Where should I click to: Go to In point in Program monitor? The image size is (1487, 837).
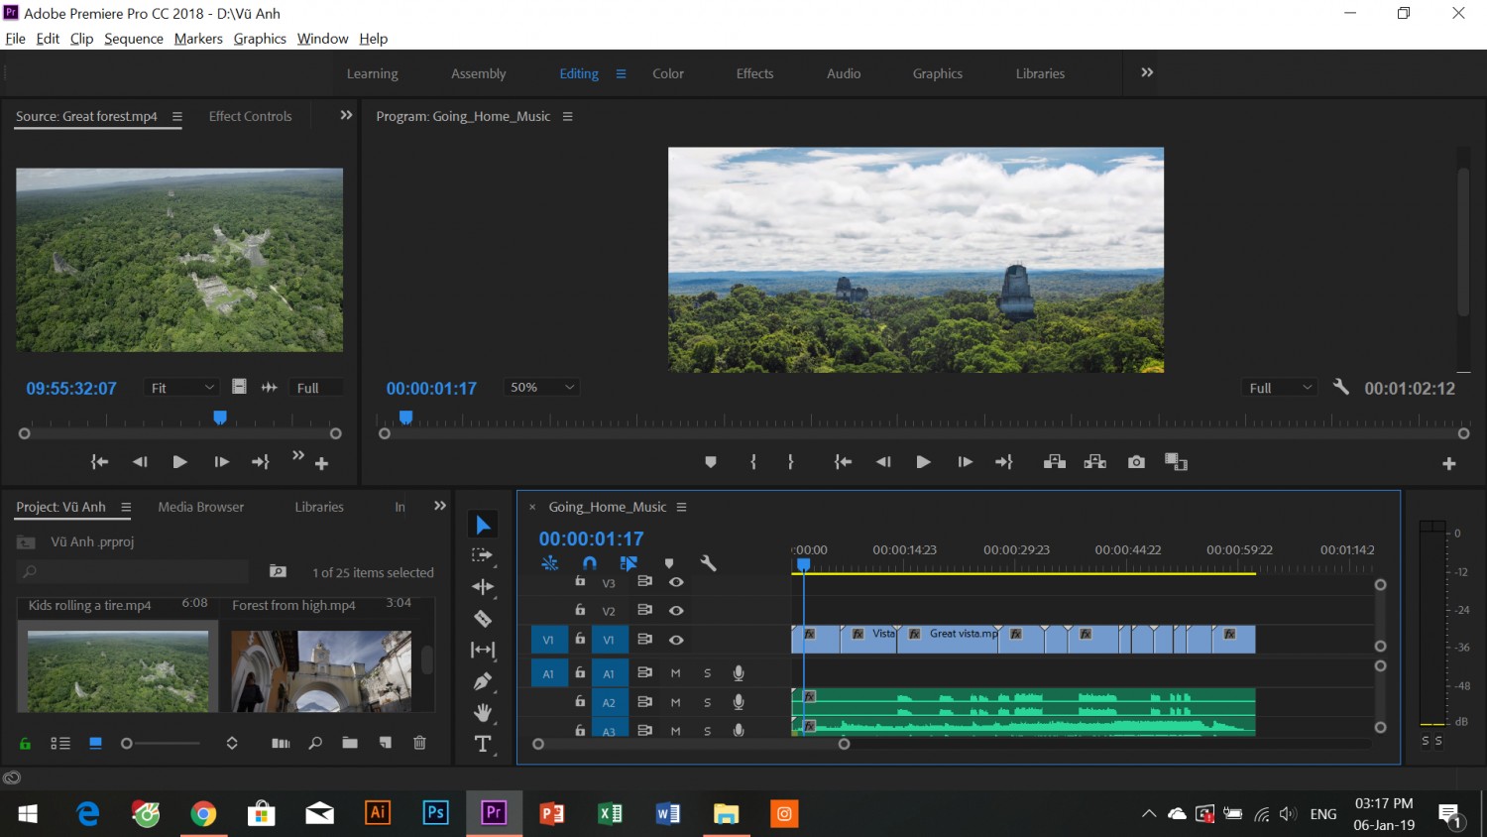(843, 462)
